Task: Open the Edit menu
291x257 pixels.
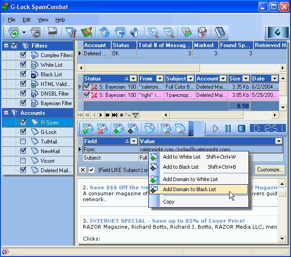Action: tap(27, 20)
